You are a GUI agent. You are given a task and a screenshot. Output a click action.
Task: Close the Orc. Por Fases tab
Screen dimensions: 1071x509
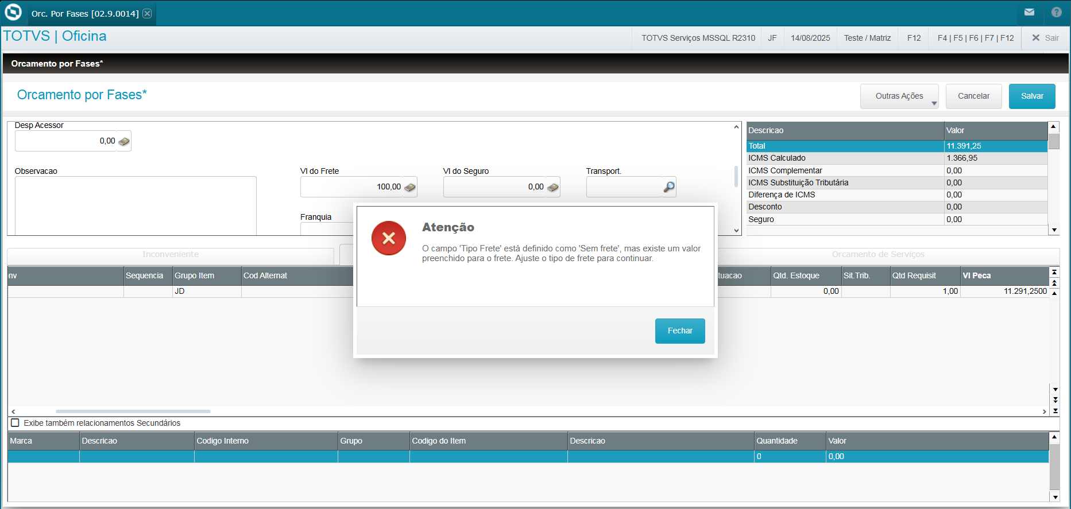coord(147,13)
